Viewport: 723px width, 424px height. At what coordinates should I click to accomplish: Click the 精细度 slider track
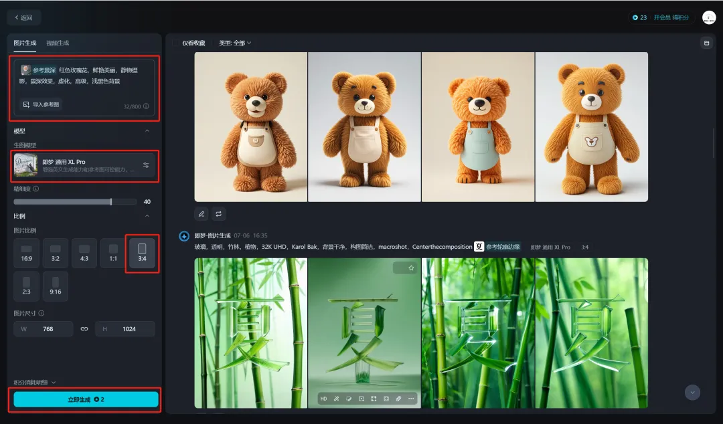75,202
